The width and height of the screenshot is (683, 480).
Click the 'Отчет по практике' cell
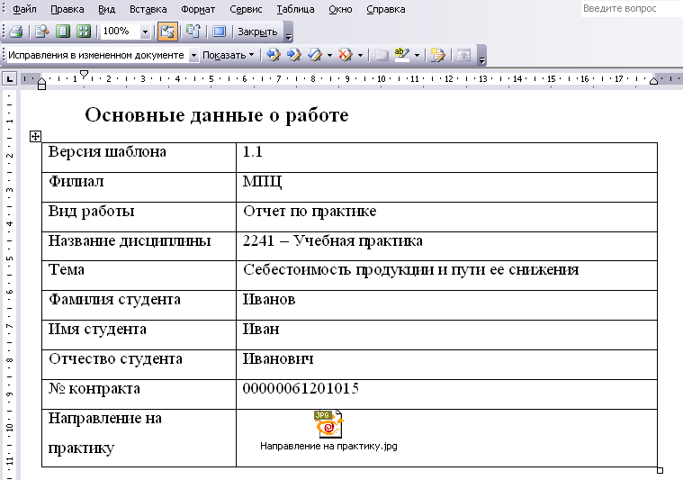point(446,217)
